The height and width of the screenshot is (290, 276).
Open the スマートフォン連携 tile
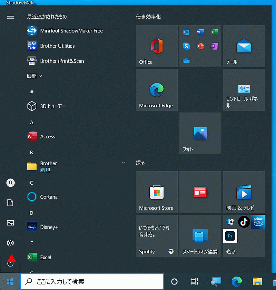click(200, 236)
